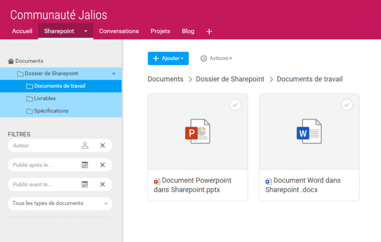Viewport: 381px width, 242px height.
Task: Select Documents de travail tree item
Action: 61,86
